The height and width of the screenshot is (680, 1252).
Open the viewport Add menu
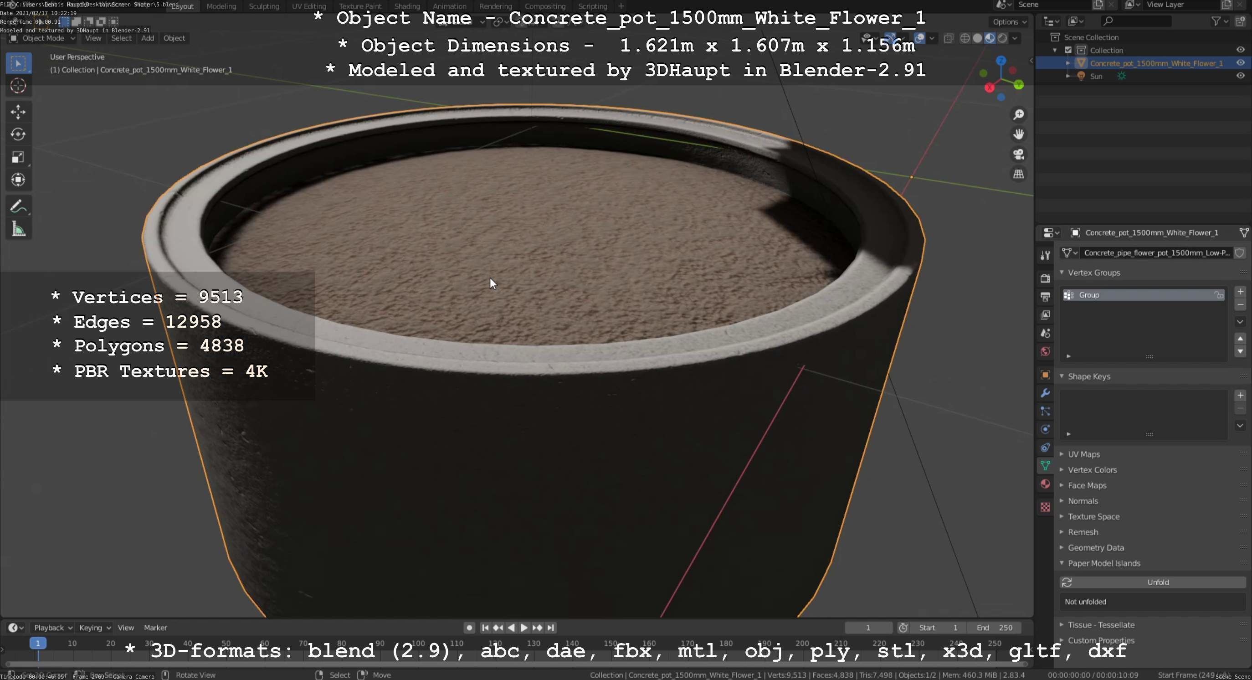click(x=148, y=38)
